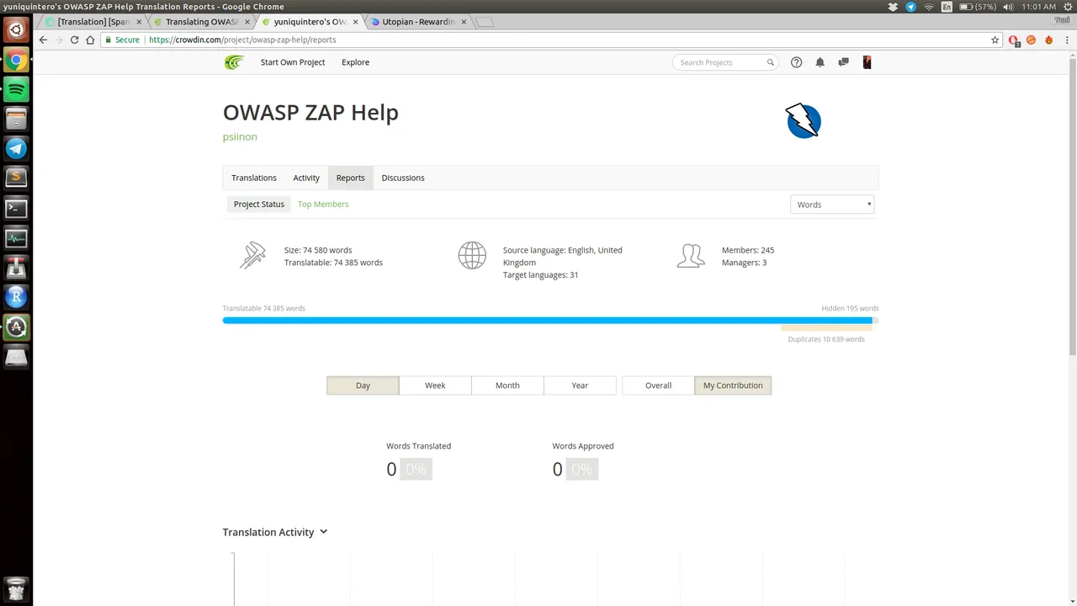Collapse the Translation Activity section

(x=323, y=532)
